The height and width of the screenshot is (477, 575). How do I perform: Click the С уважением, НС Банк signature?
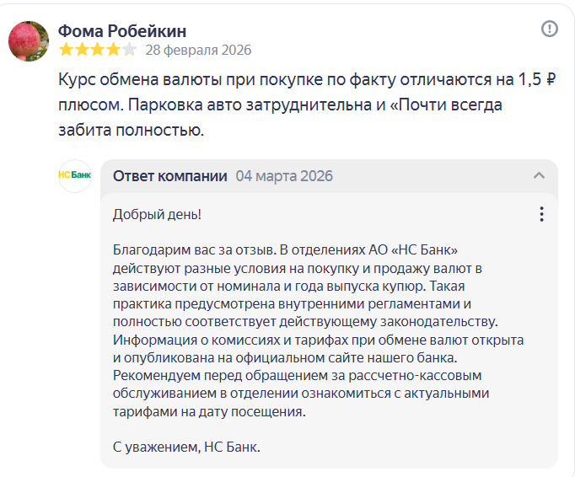tap(186, 447)
